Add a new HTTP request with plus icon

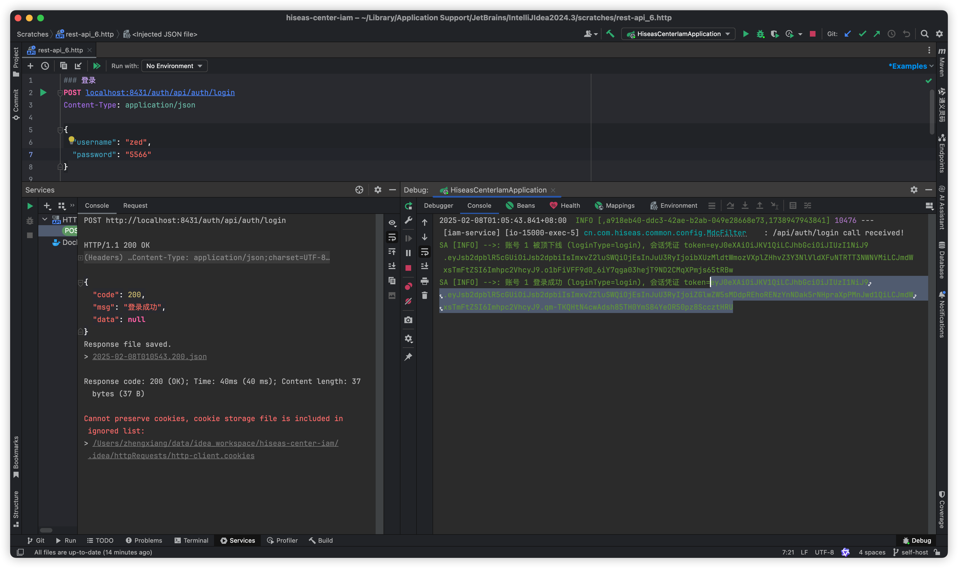pyautogui.click(x=30, y=66)
